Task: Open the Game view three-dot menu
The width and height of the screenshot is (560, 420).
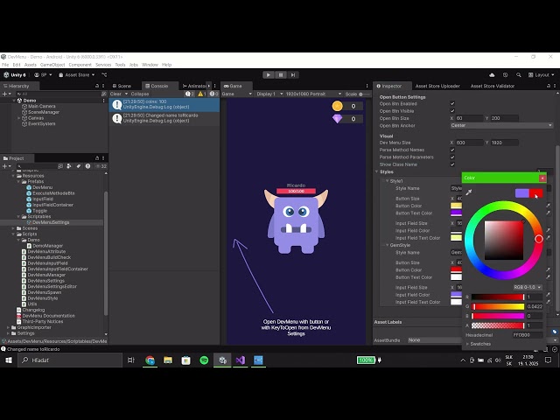Action: click(x=367, y=86)
